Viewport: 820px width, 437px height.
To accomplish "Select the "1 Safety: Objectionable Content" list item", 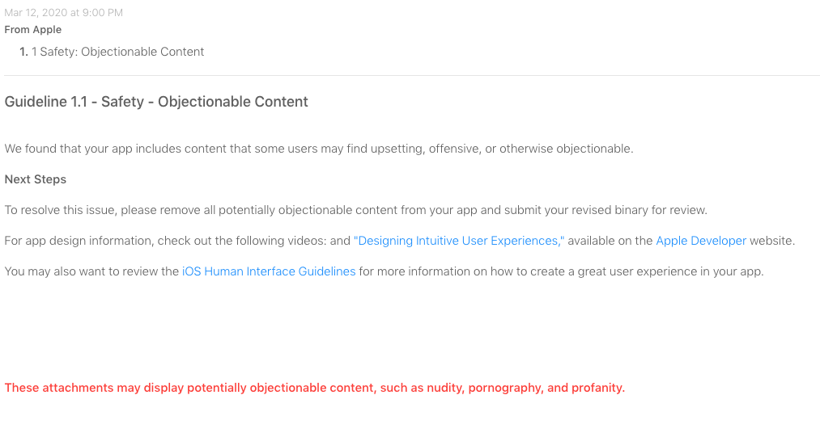I will [117, 52].
